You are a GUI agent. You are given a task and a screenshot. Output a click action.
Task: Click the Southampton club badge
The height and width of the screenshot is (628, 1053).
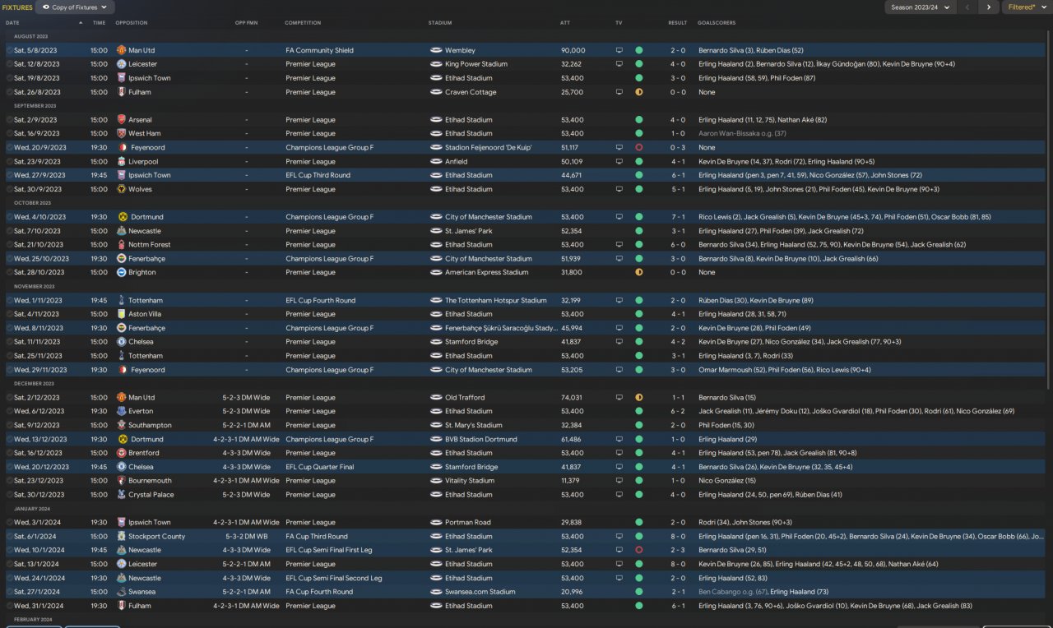click(122, 425)
